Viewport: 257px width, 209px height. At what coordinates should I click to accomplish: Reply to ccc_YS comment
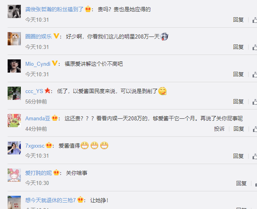(x=238, y=101)
